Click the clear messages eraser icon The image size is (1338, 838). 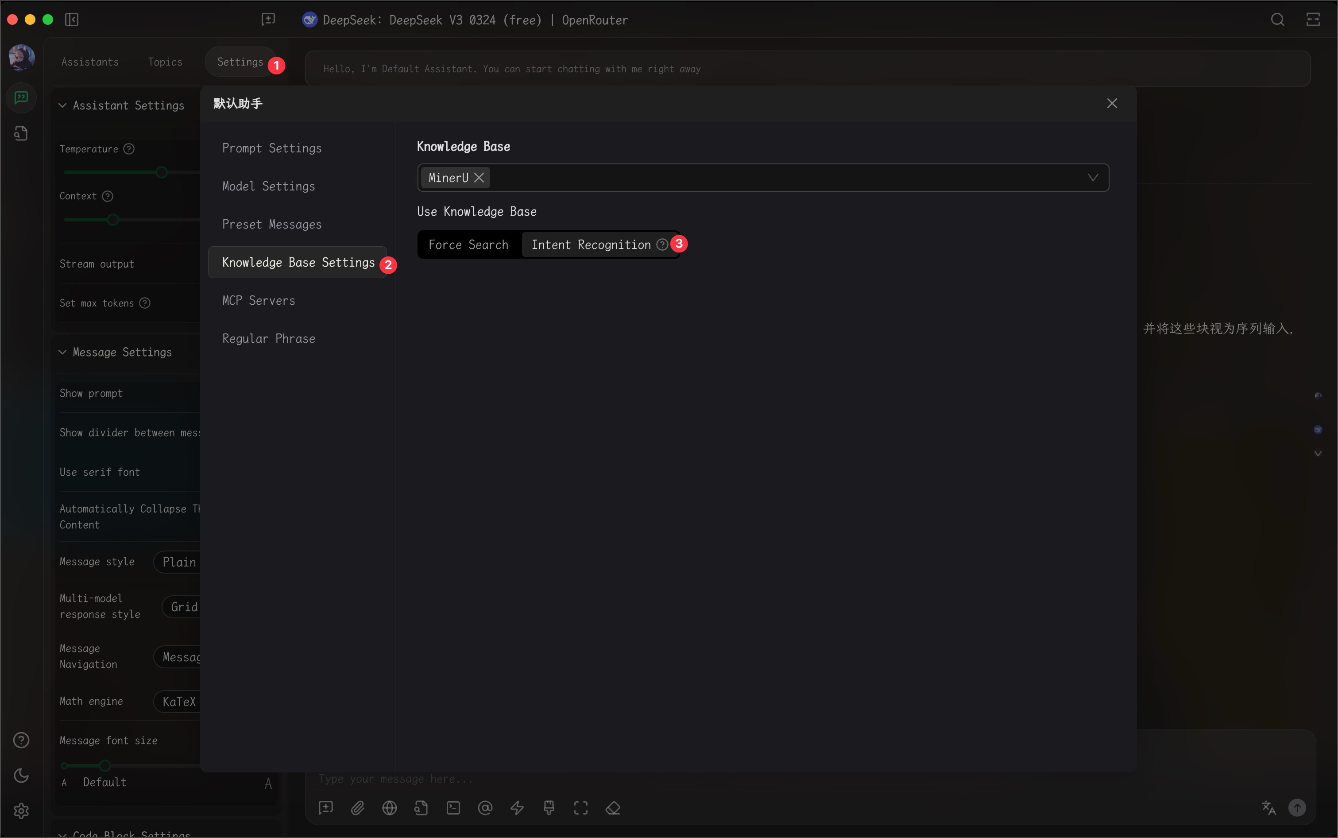click(613, 808)
